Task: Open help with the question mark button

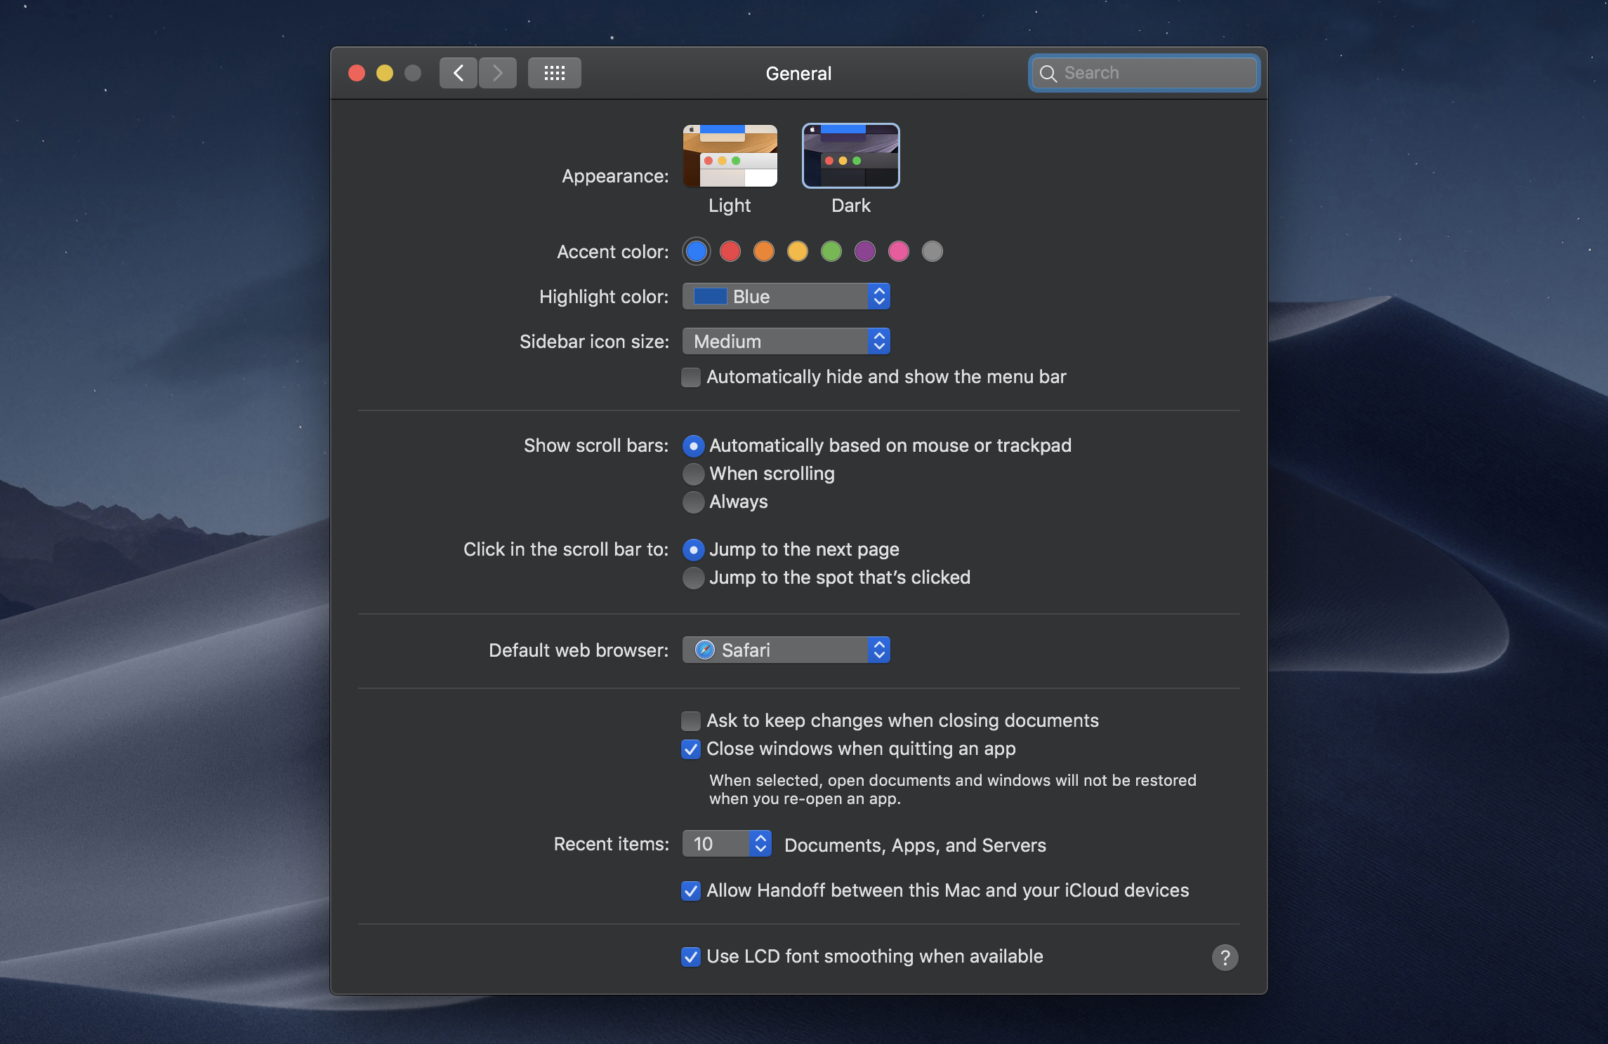Action: tap(1225, 957)
